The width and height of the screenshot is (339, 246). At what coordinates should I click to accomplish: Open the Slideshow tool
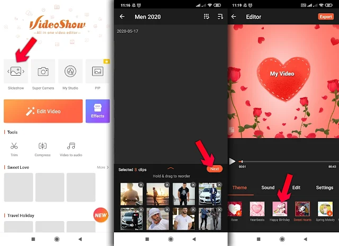point(16,71)
